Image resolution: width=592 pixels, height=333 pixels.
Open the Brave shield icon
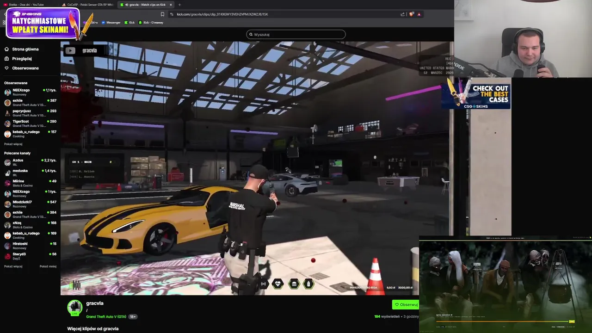pos(411,14)
